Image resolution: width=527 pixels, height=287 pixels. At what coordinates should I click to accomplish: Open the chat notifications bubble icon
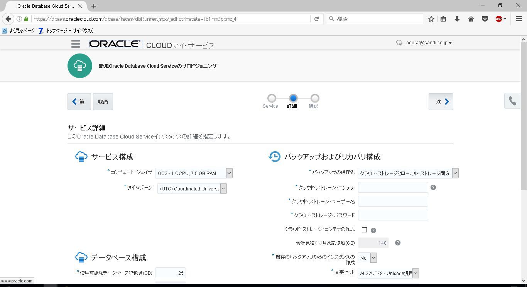[x=399, y=43]
